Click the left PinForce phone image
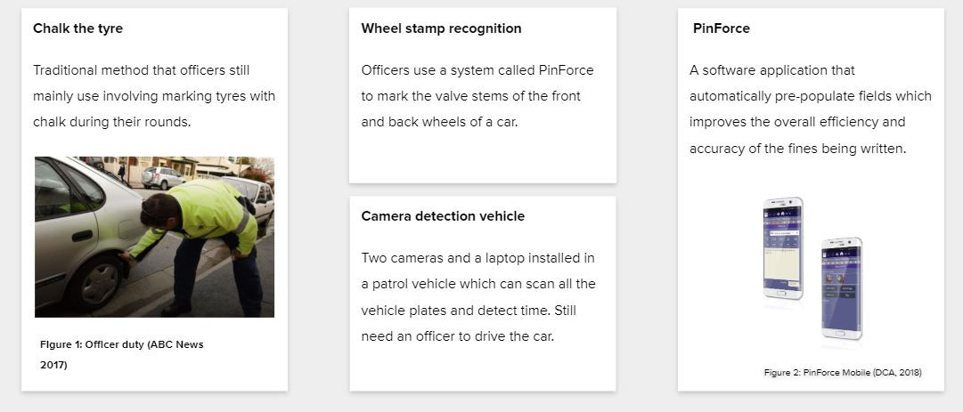 (783, 248)
